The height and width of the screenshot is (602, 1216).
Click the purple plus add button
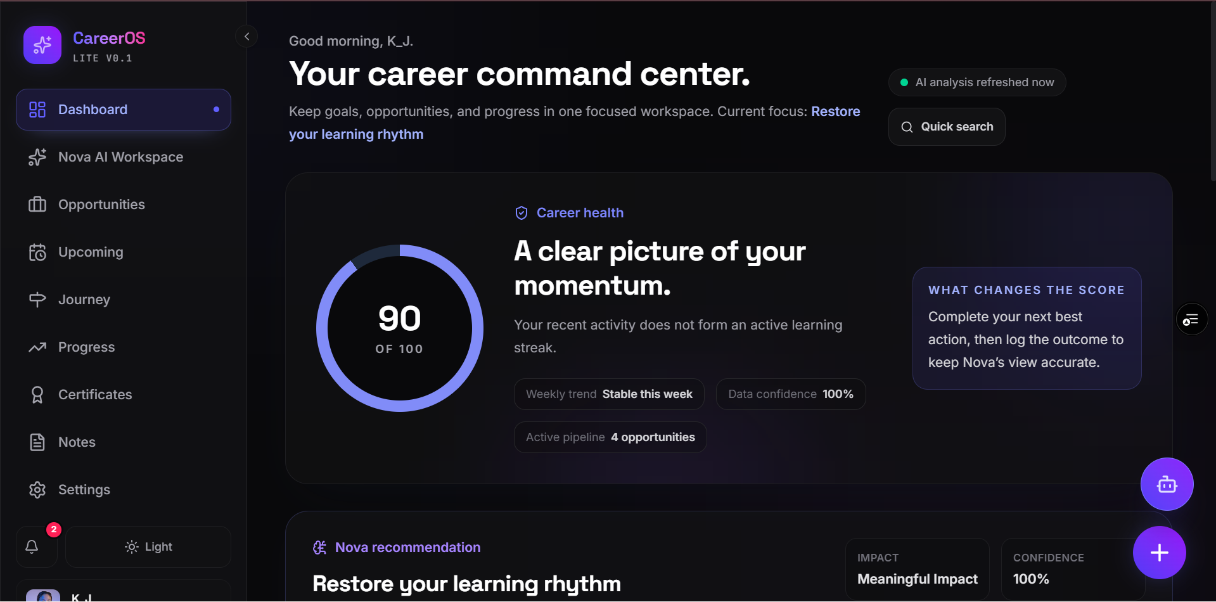coord(1160,553)
